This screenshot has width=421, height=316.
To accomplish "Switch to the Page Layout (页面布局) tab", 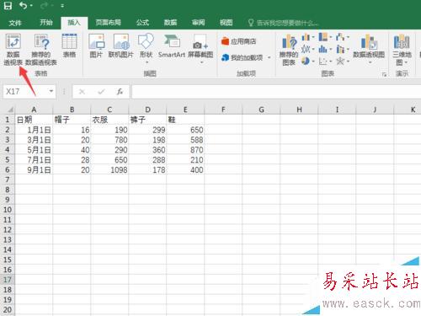I will click(x=109, y=23).
